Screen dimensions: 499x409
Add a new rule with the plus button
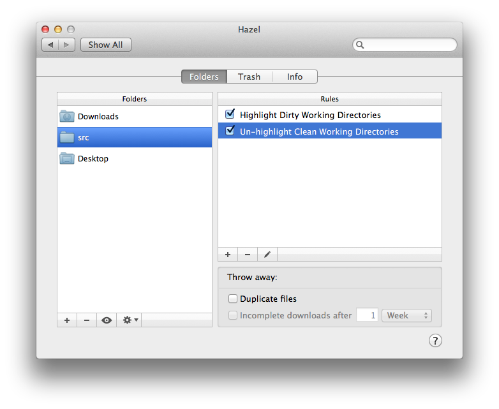point(228,255)
